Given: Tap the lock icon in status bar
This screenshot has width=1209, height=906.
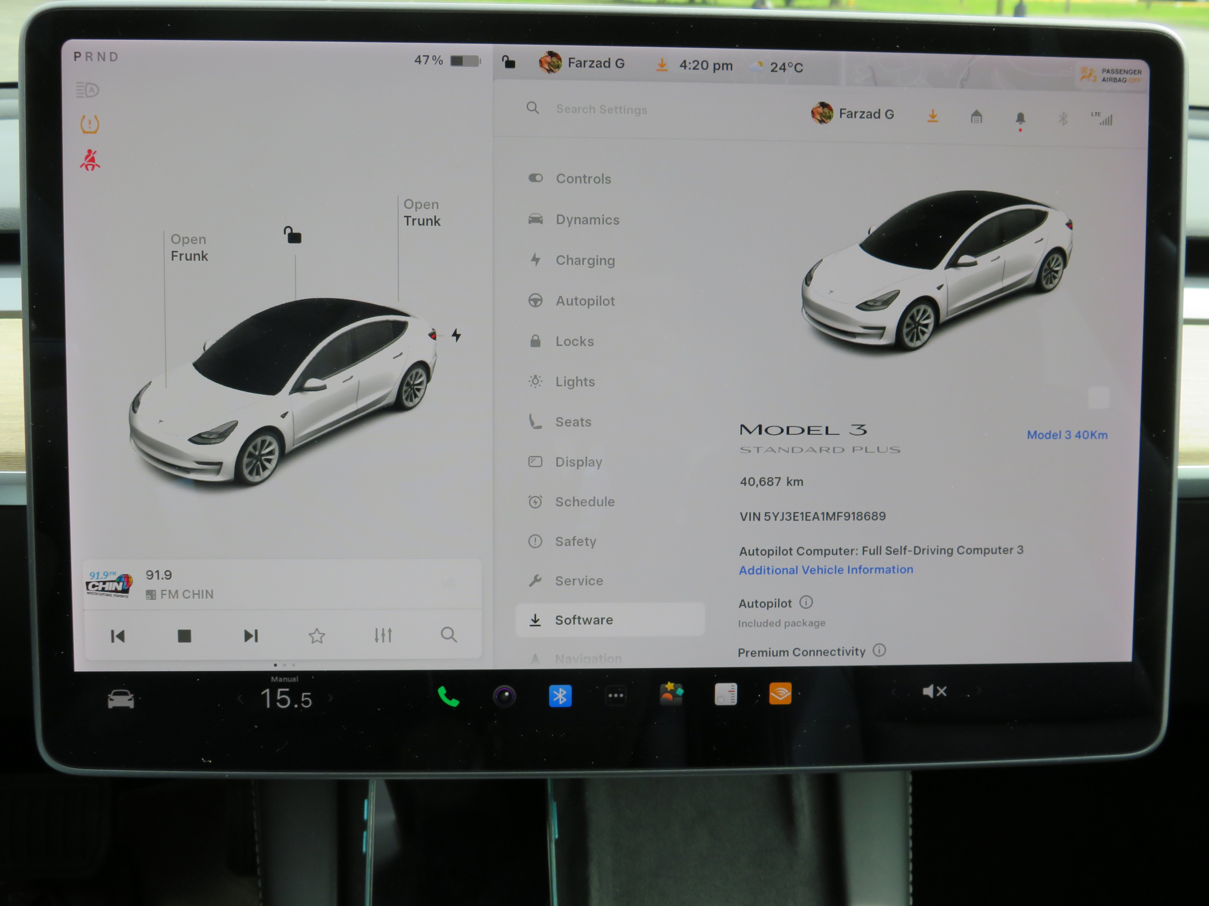Looking at the screenshot, I should pos(508,62).
